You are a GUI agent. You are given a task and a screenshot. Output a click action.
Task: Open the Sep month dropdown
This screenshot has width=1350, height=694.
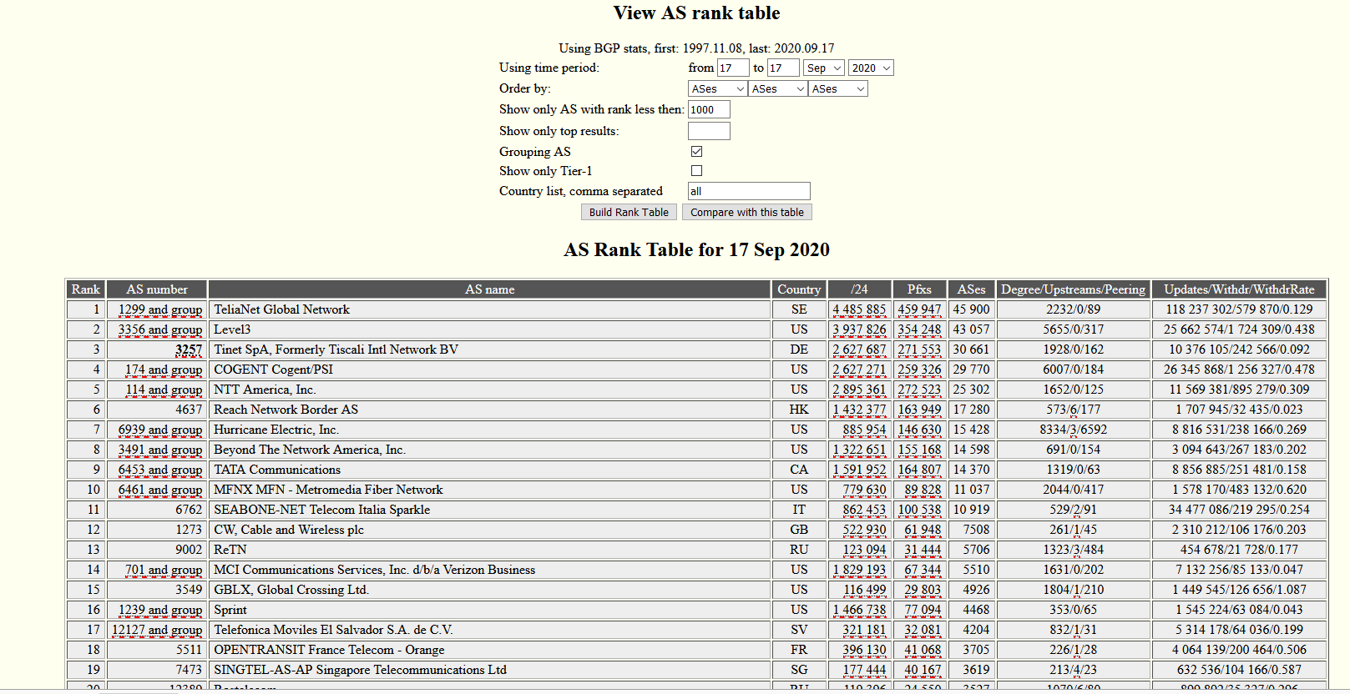pos(824,68)
